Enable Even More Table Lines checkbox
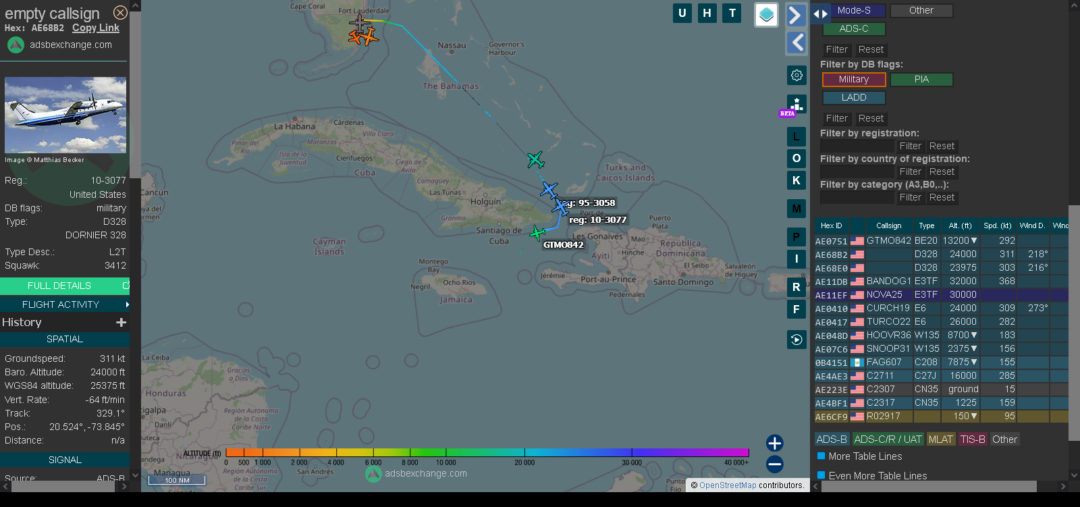The image size is (1080, 507). click(821, 475)
